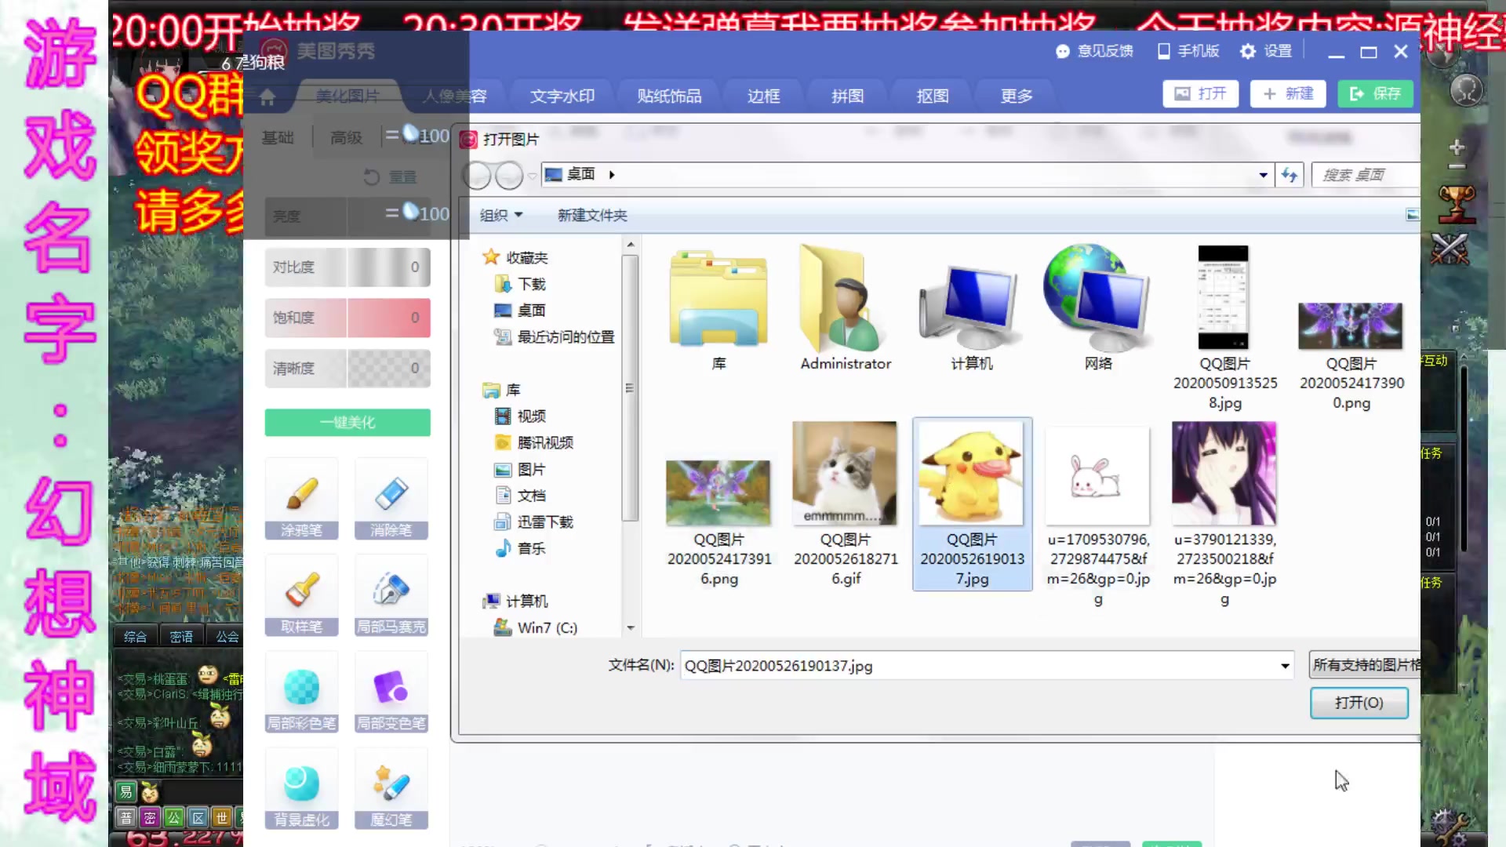This screenshot has width=1506, height=847.
Task: Select 下载 in the navigation tree
Action: (520, 284)
